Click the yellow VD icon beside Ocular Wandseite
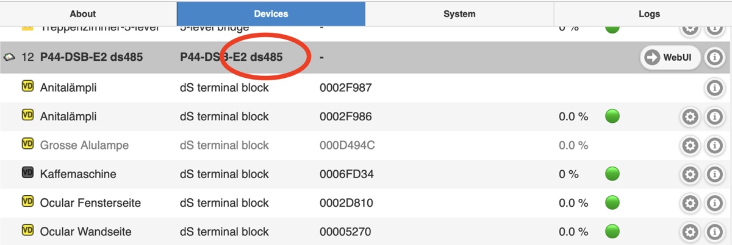This screenshot has height=245, width=732. (27, 230)
